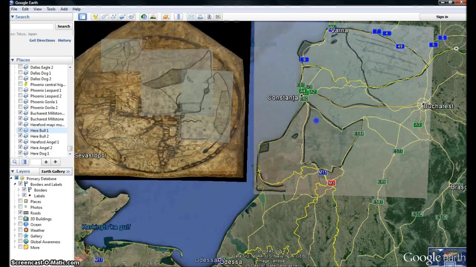This screenshot has width=476, height=267.
Task: Open the Help menu
Action: pos(76,9)
